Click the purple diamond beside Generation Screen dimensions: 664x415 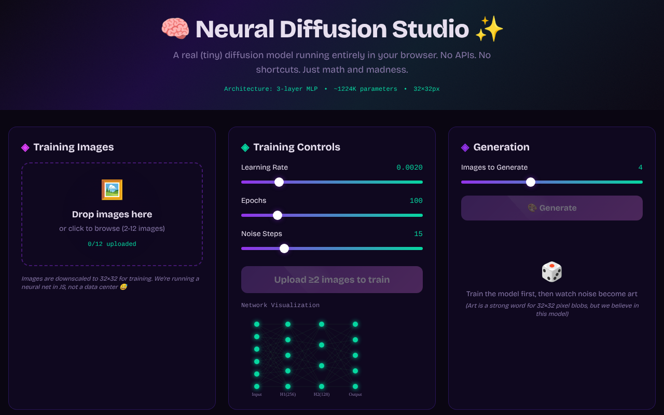point(465,147)
